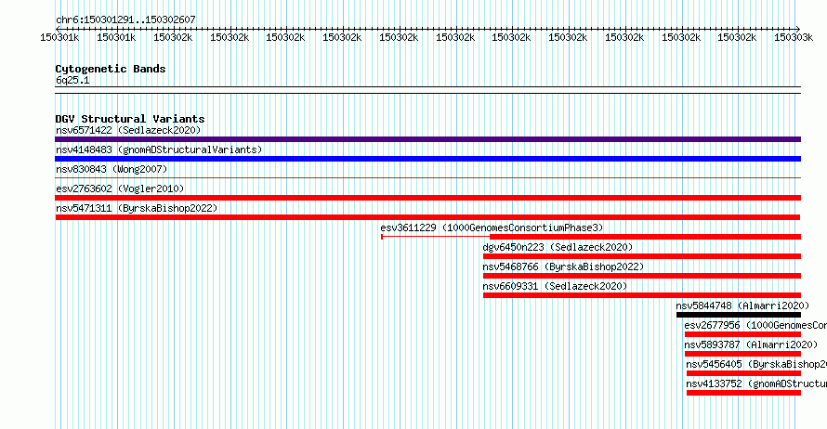Click the 6q25.1 cytoband bar
Image resolution: width=827 pixels, height=429 pixels.
tap(427, 90)
